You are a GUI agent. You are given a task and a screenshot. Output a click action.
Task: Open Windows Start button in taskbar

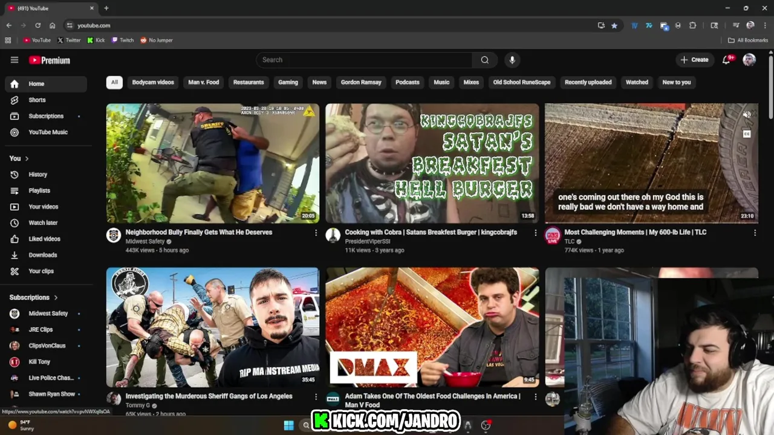[x=288, y=425]
